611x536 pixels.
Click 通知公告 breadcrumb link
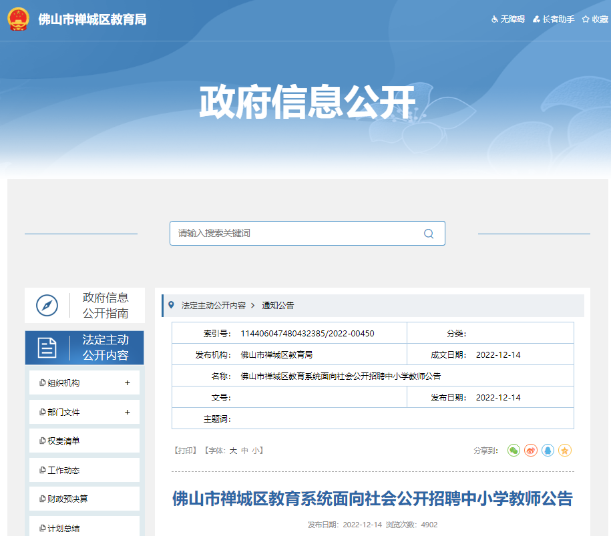(278, 306)
